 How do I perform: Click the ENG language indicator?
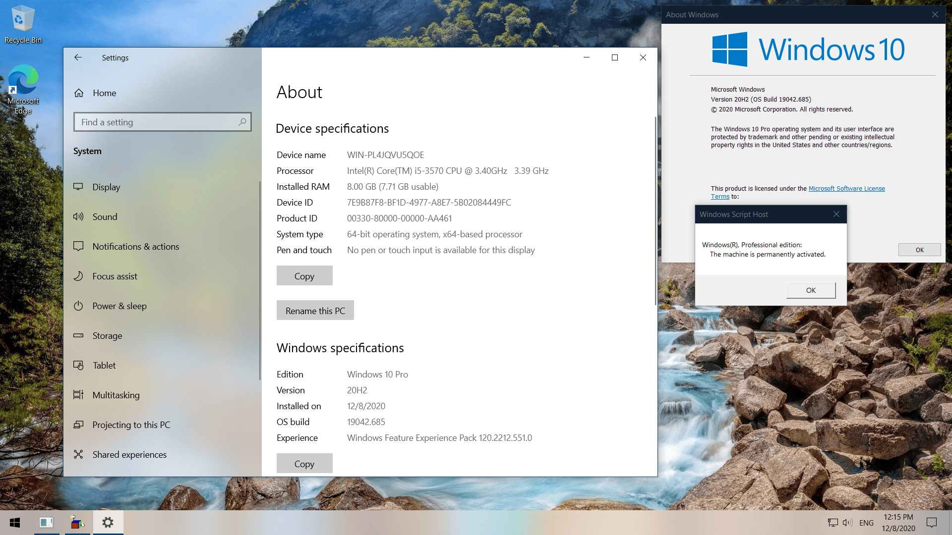[x=866, y=523]
